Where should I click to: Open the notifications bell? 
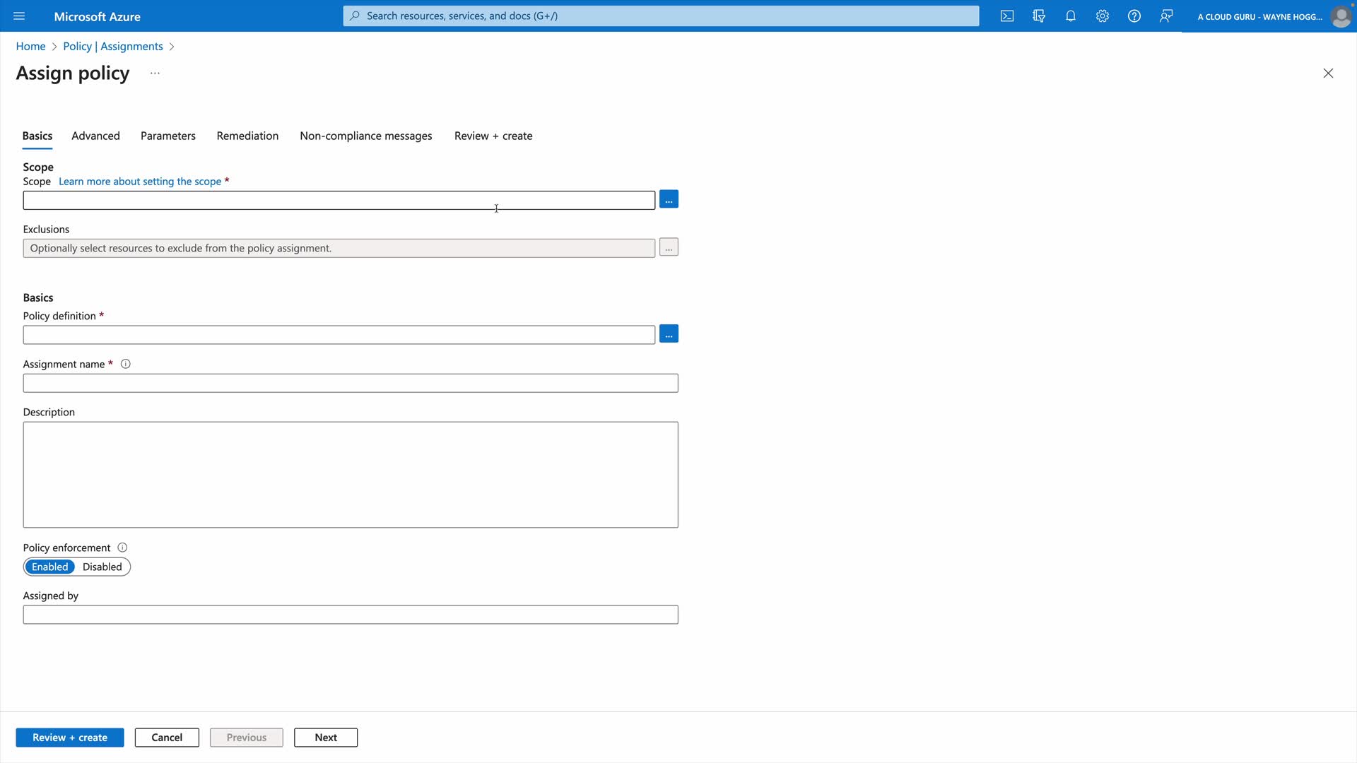(1071, 16)
